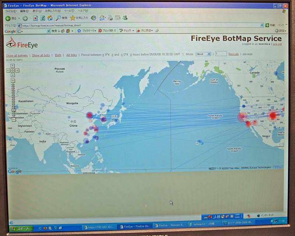This screenshot has width=295, height=236.
Task: Click the FireEye logo
Action: (22, 43)
